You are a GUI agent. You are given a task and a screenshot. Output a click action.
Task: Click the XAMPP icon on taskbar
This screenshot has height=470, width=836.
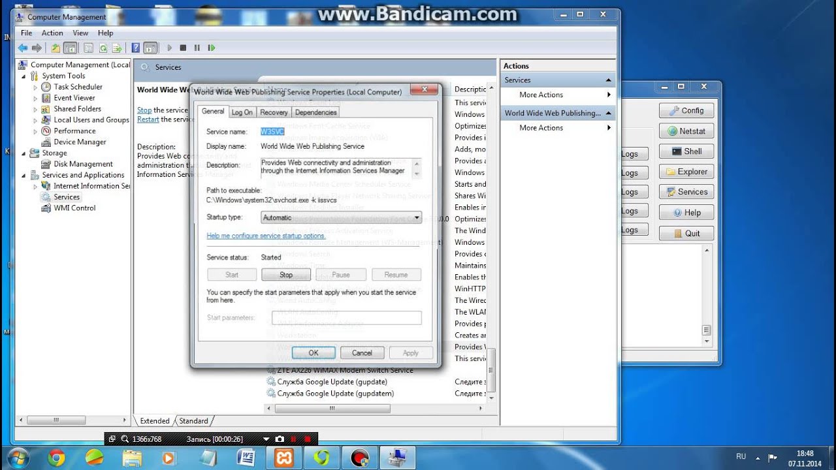pos(283,458)
